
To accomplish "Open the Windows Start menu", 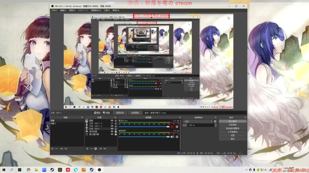I will [4, 170].
